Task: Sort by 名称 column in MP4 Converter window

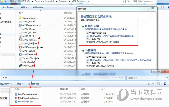Action: click(21, 13)
